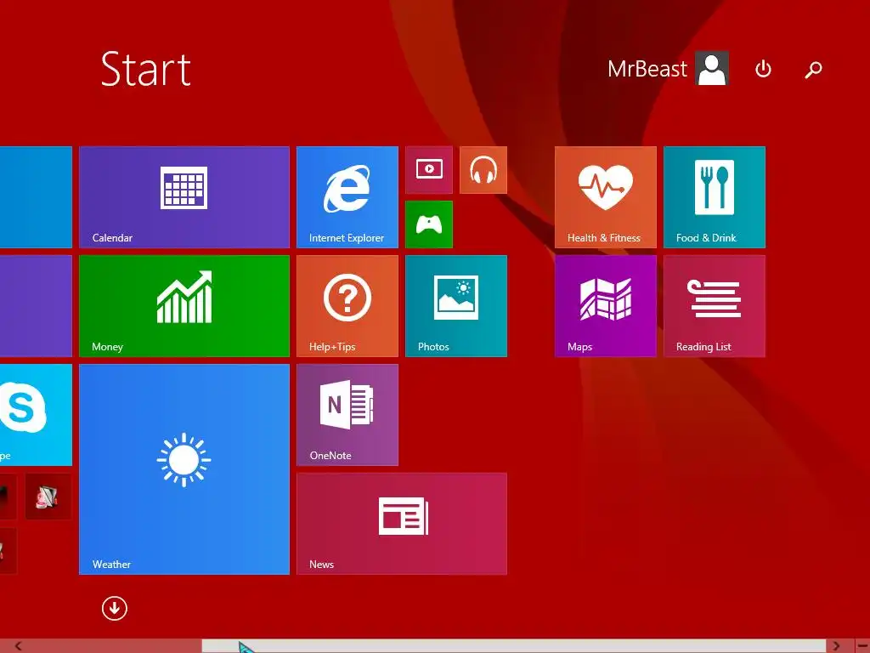Open the Food & Drink tile
The height and width of the screenshot is (653, 870).
(x=714, y=197)
